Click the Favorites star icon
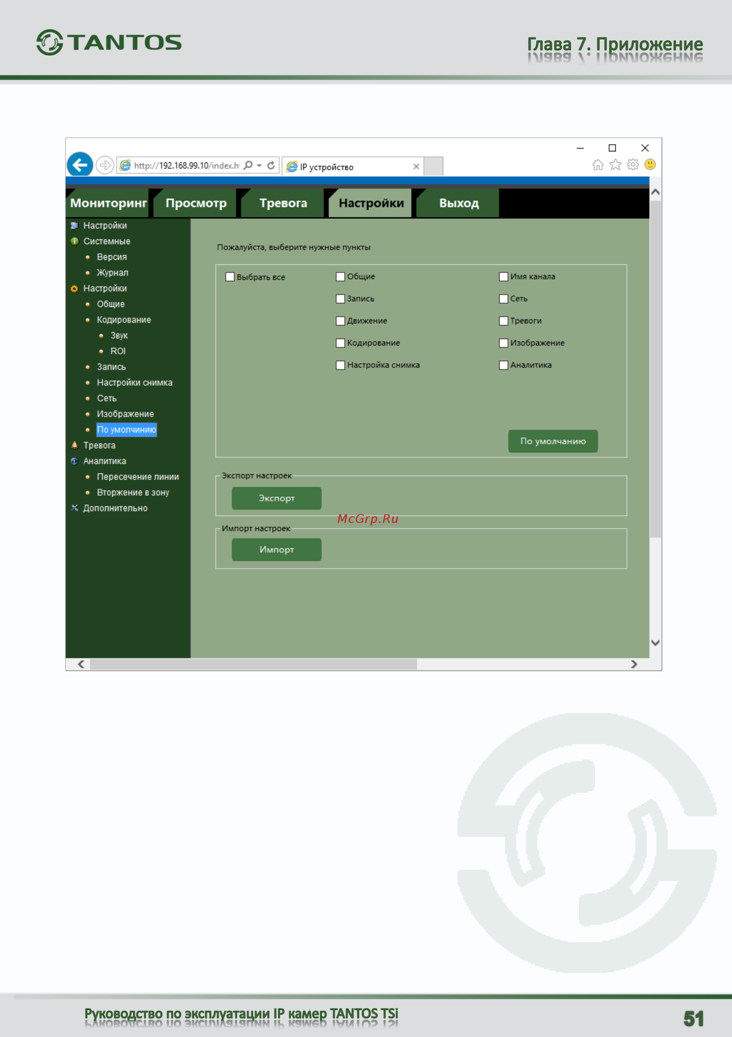This screenshot has height=1037, width=732. click(615, 165)
